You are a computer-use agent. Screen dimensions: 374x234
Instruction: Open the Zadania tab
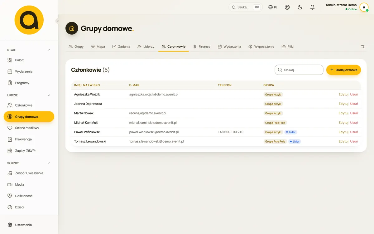(x=121, y=46)
